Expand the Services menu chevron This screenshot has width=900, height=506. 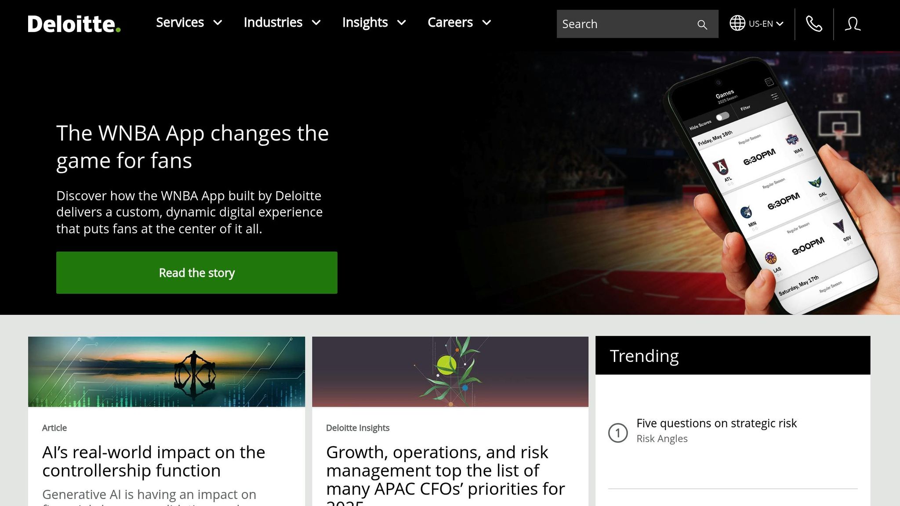click(218, 23)
